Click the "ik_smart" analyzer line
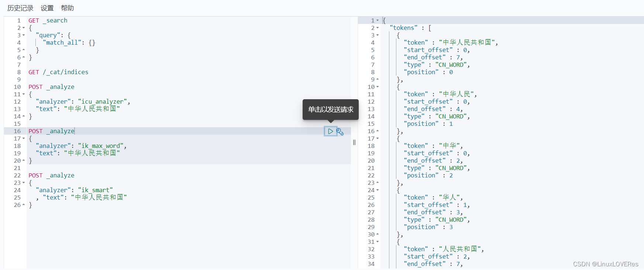The height and width of the screenshot is (270, 644). coord(74,190)
